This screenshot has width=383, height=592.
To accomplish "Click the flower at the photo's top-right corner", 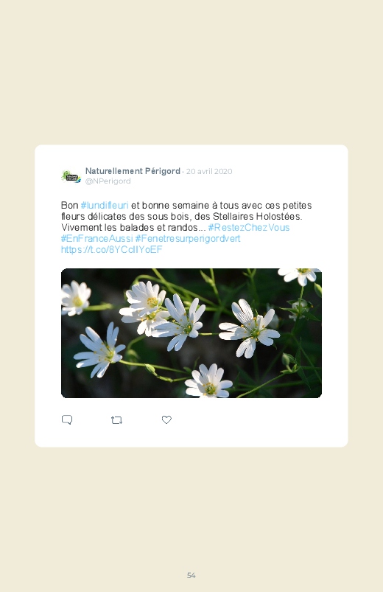I will [x=299, y=276].
